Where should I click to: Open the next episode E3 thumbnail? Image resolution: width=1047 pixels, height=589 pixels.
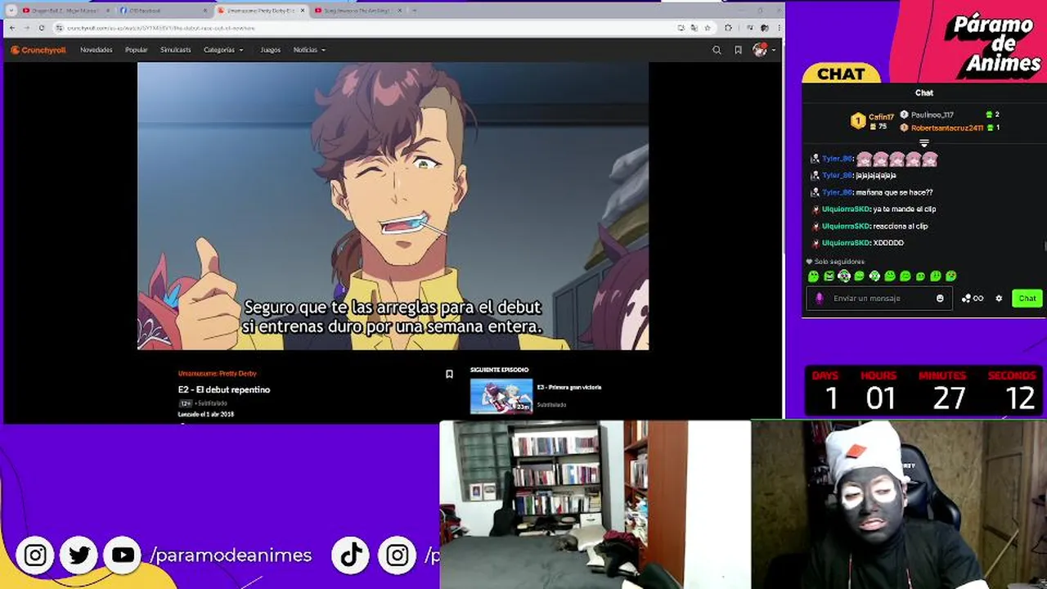click(501, 397)
